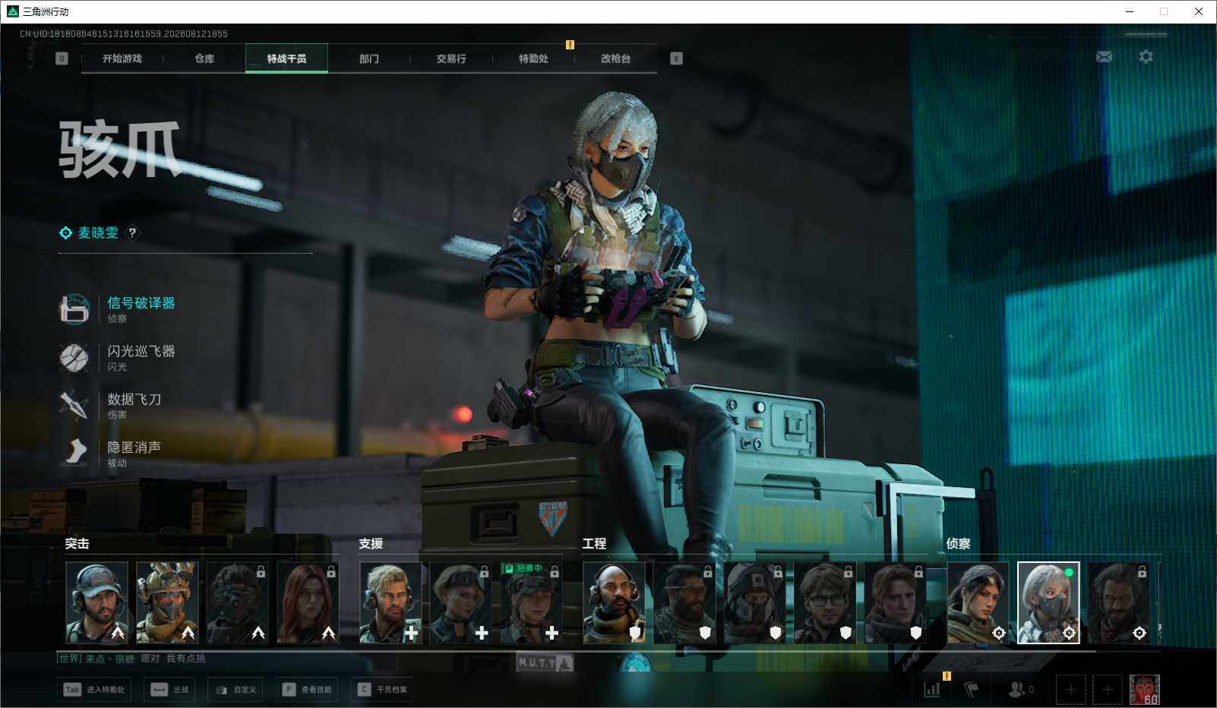This screenshot has height=708, width=1217.
Task: Select the 闪光巡飞器 skill icon
Action: [x=74, y=357]
